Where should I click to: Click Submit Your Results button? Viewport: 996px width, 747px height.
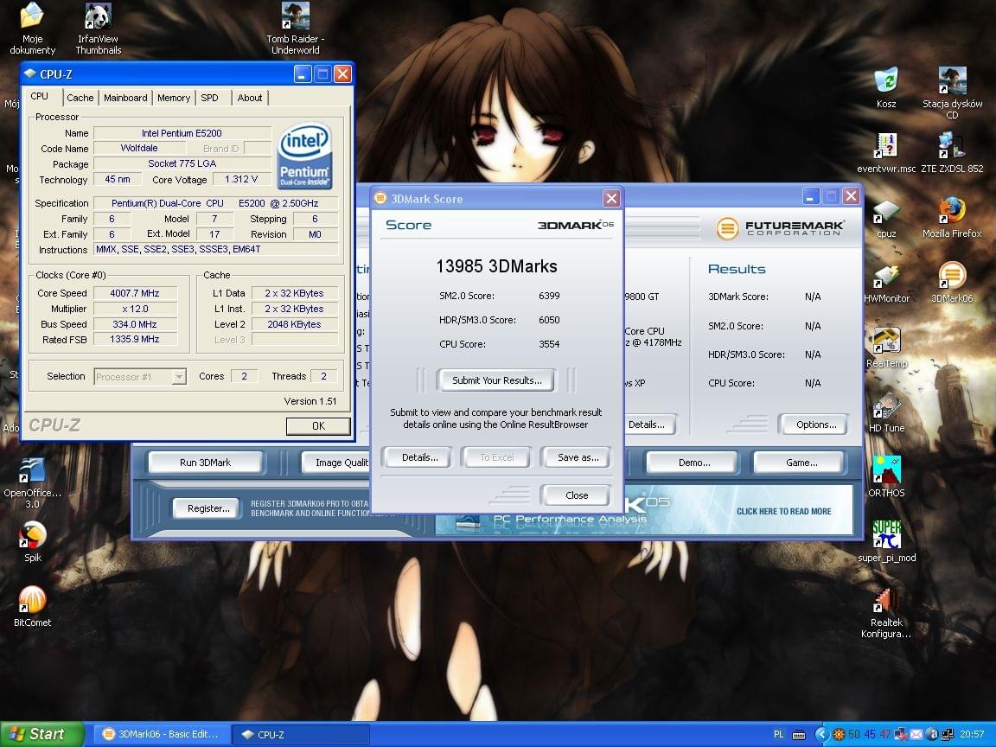point(496,380)
